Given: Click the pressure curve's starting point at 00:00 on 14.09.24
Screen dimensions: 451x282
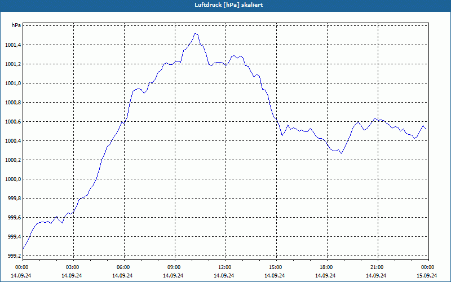Looking at the screenshot, I should (23, 249).
